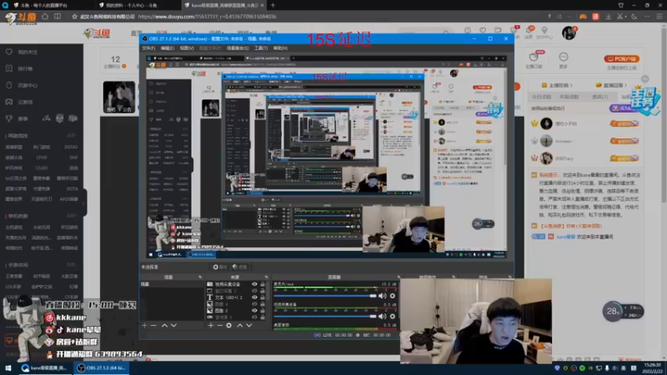Lock the Image 2 source
The image size is (667, 375).
click(263, 311)
